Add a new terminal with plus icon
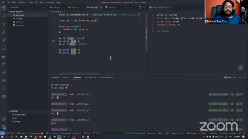248x139 pixels. click(234, 77)
